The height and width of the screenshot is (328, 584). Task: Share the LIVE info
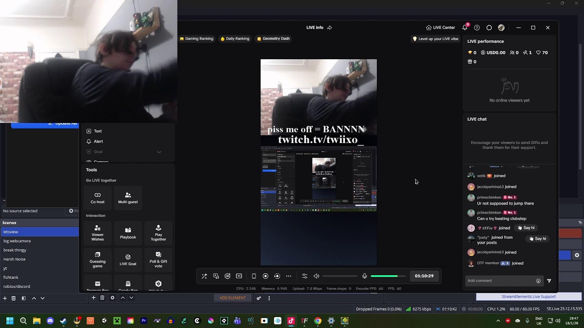[x=329, y=27]
